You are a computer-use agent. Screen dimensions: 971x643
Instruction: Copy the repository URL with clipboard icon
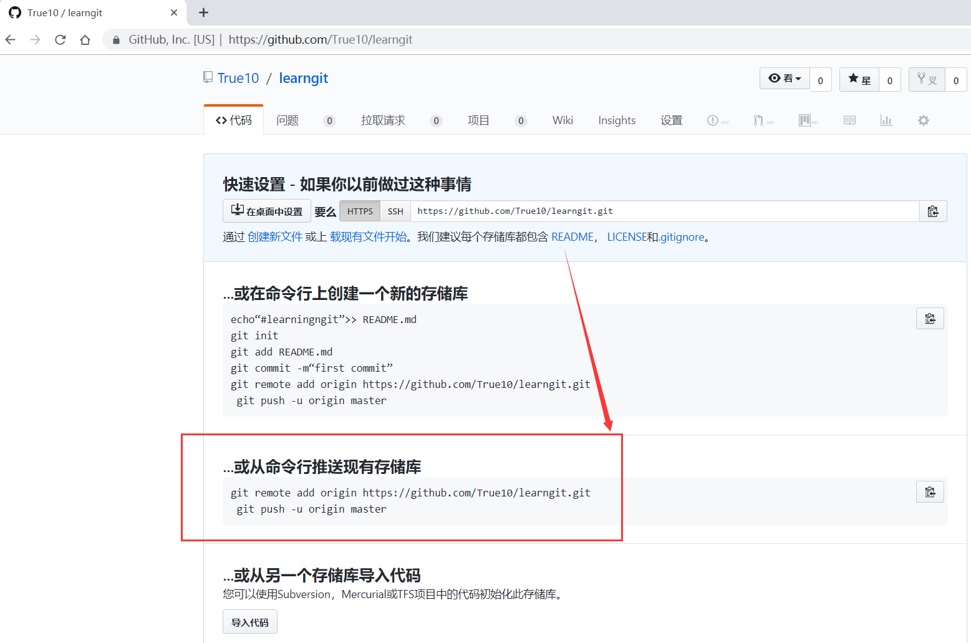tap(933, 211)
